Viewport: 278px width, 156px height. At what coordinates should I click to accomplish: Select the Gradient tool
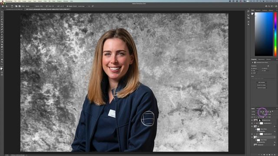click(2, 42)
